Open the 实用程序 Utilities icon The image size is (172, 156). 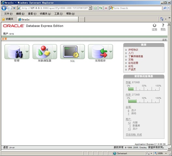point(98,52)
